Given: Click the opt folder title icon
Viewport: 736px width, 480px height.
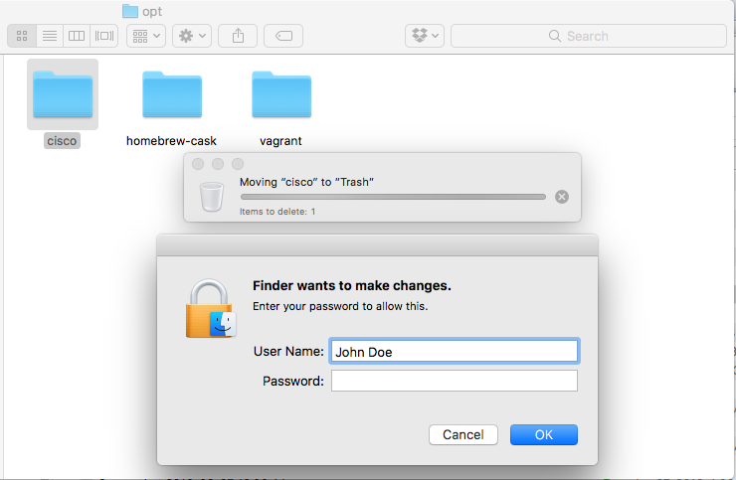Looking at the screenshot, I should tap(130, 11).
